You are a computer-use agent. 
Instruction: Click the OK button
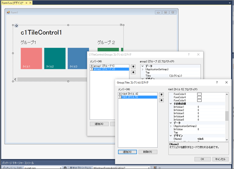[x=202, y=159]
